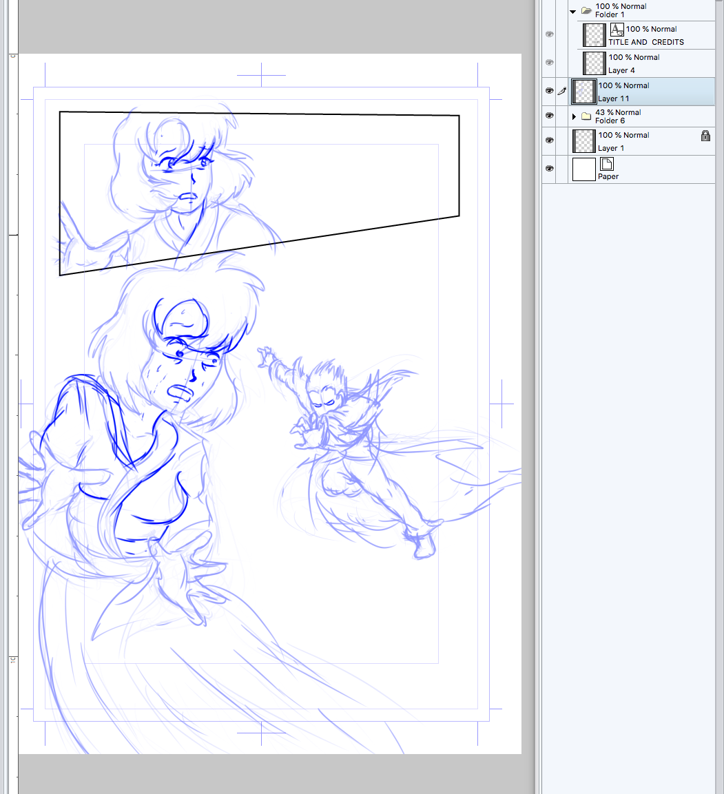The width and height of the screenshot is (724, 794).
Task: Click the text layer icon on TITLE AND CREDITS
Action: pos(617,29)
